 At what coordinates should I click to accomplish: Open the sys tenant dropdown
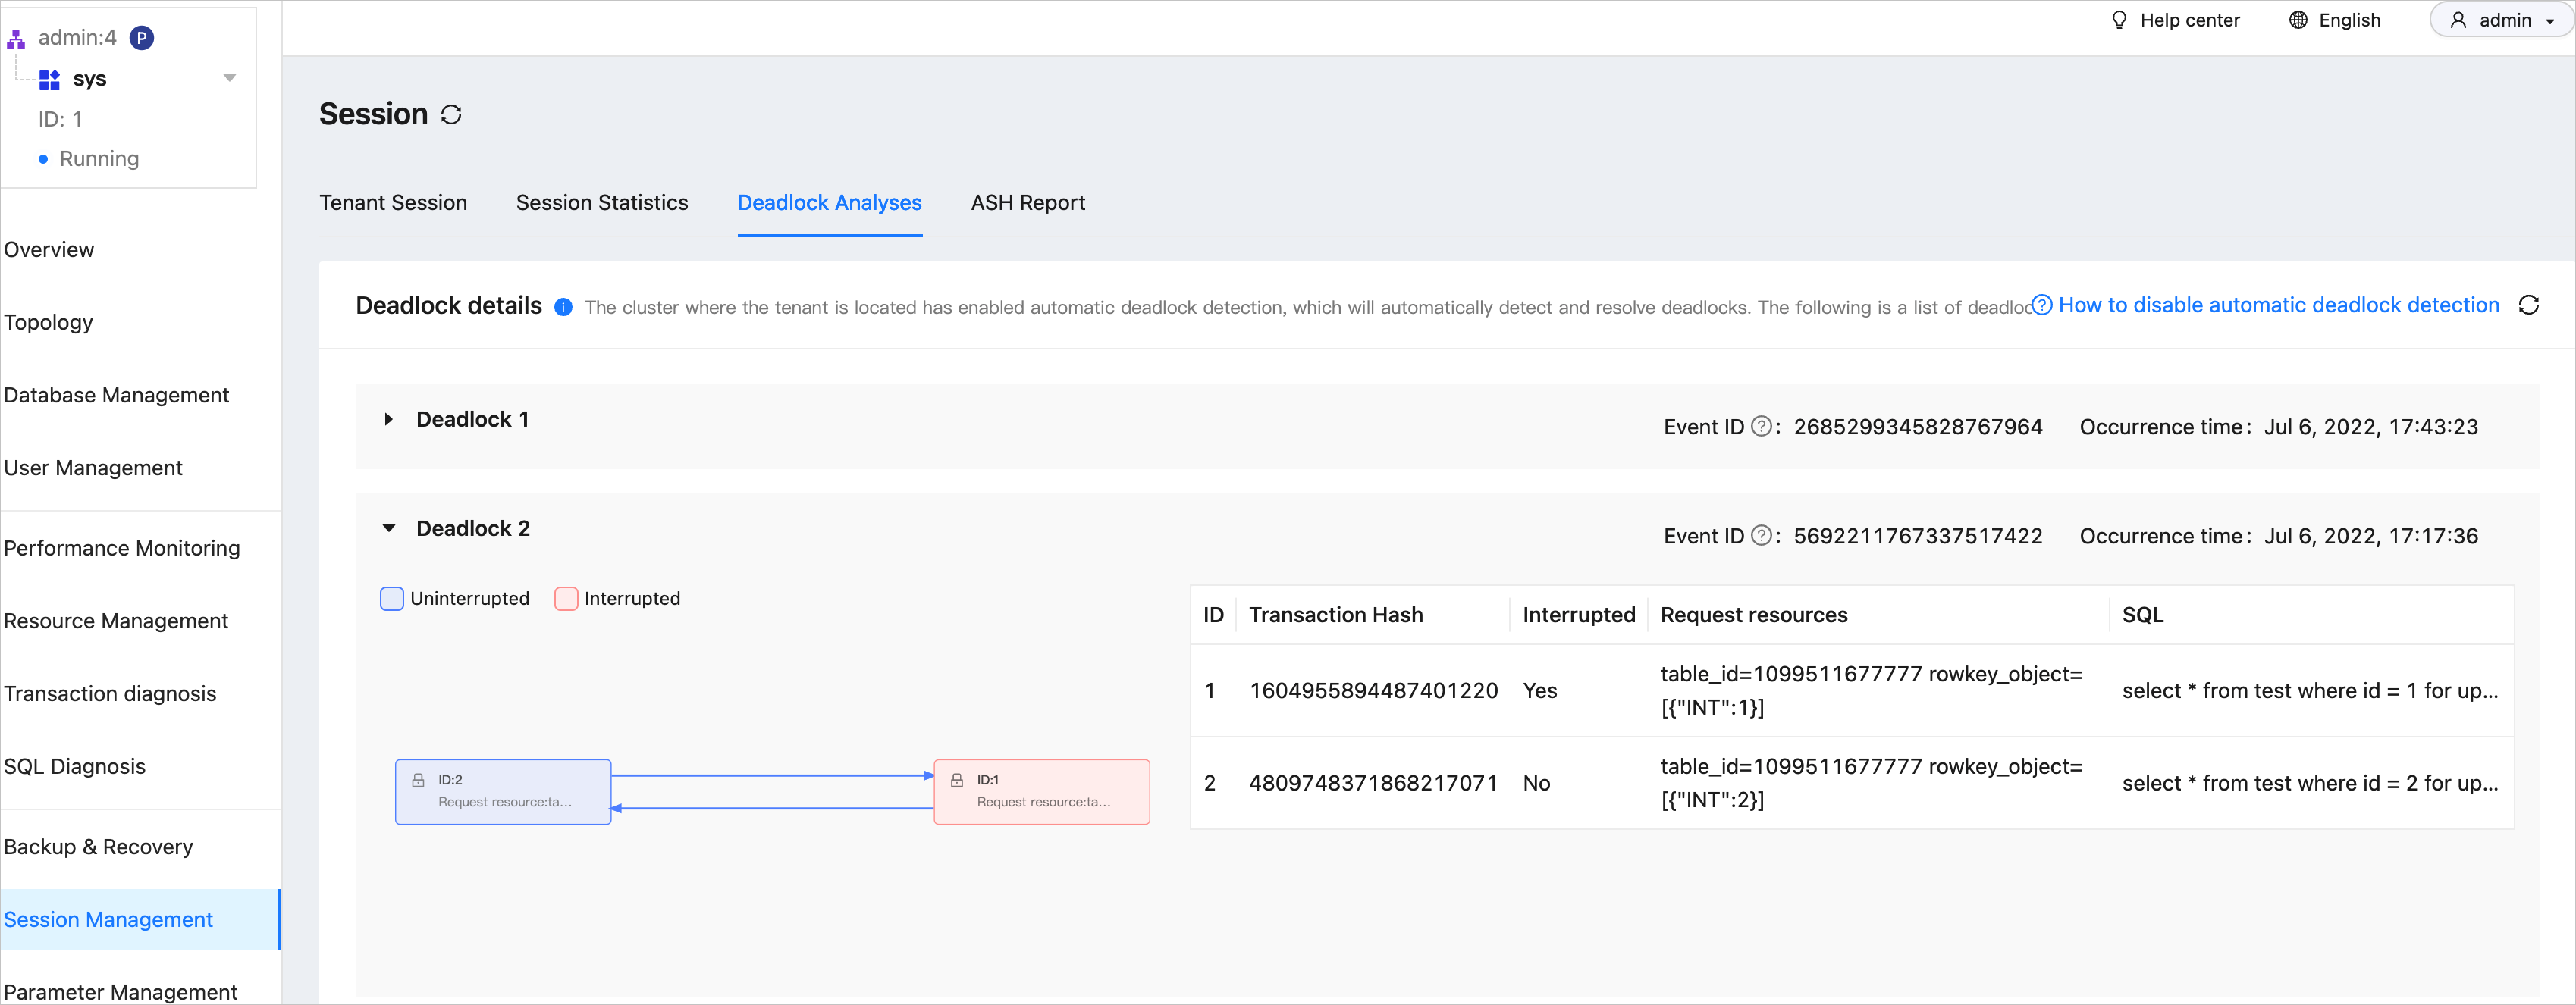(x=229, y=79)
